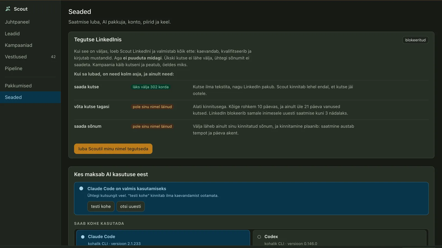Click the Vestlused count badge 42
This screenshot has height=248, width=442.
53,57
